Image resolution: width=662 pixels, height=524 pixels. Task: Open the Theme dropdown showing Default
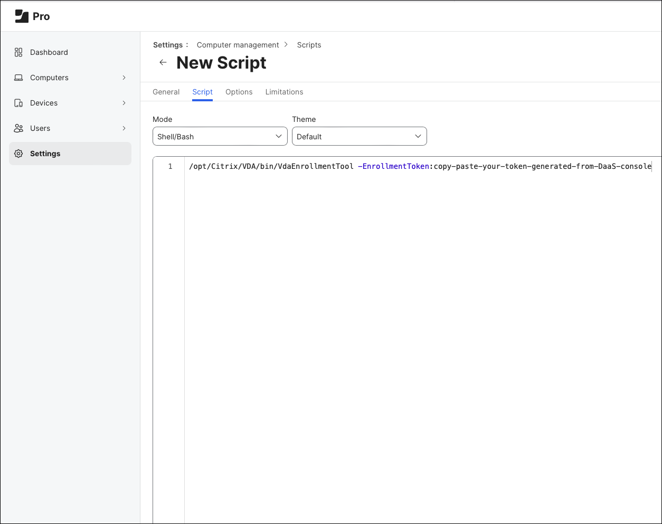[359, 136]
